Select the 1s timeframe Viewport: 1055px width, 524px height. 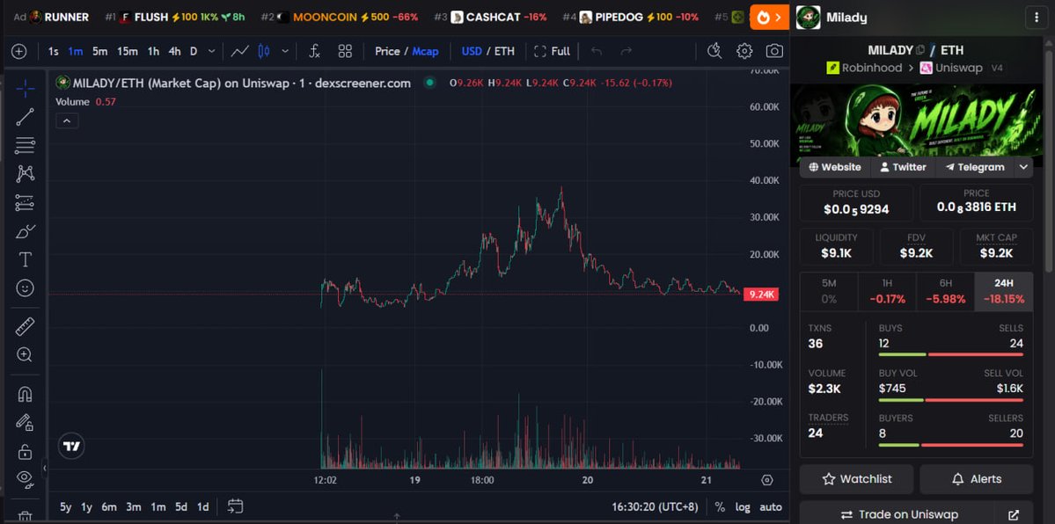click(x=53, y=51)
